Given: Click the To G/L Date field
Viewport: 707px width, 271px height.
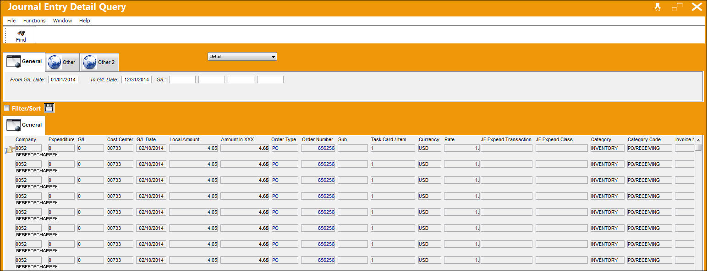Looking at the screenshot, I should click(x=137, y=80).
